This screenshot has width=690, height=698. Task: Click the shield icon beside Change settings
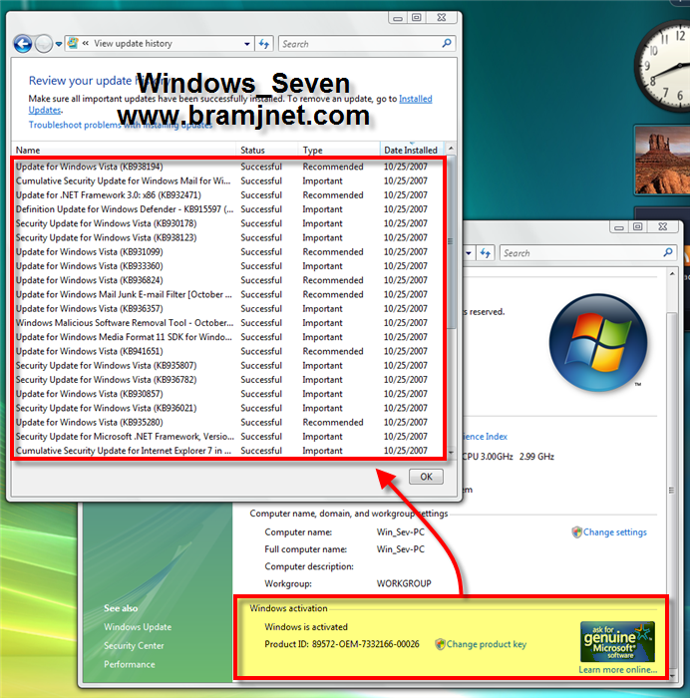(x=577, y=531)
